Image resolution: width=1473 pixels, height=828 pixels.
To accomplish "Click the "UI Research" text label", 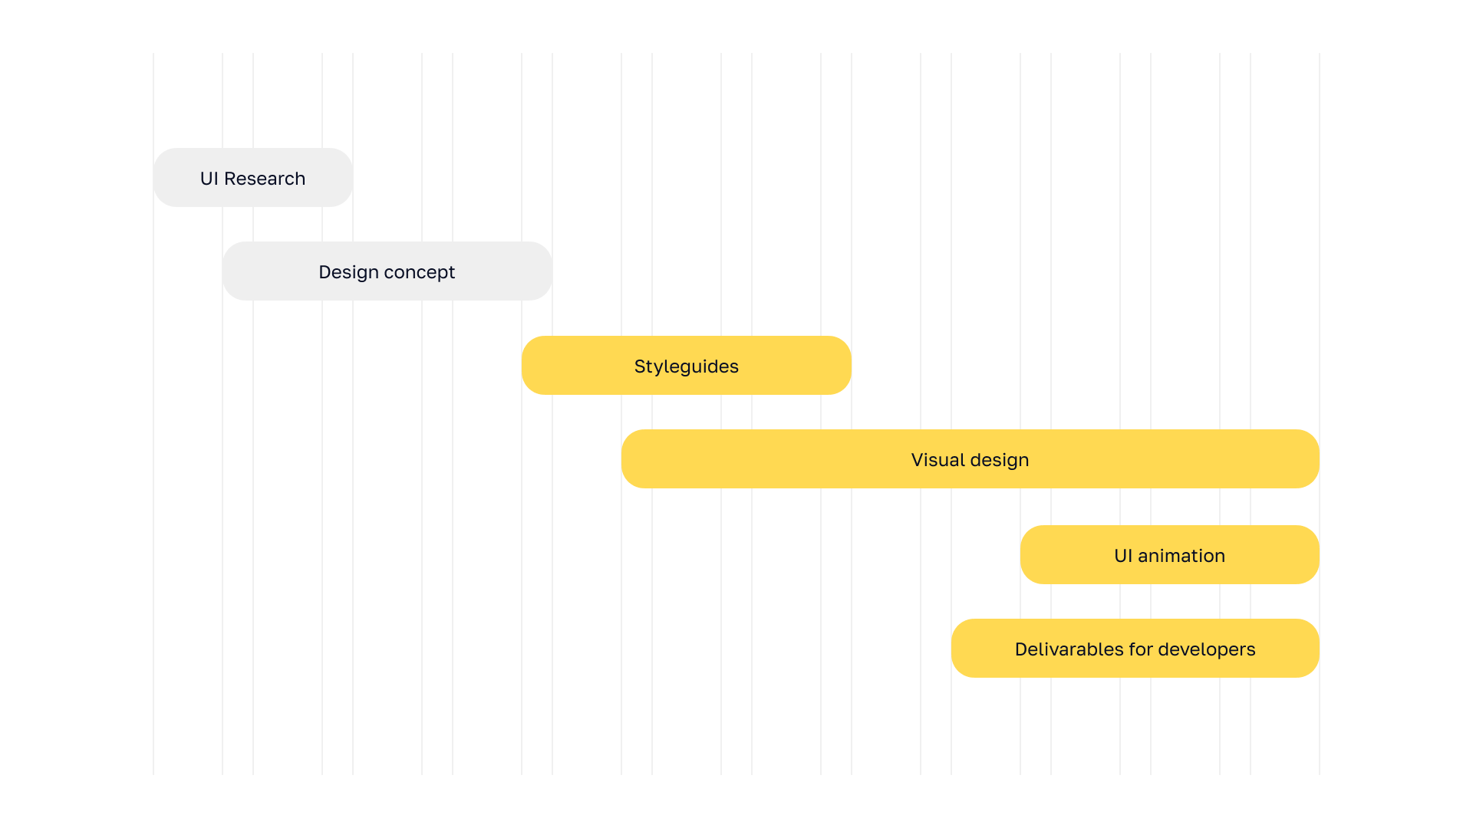I will click(x=252, y=179).
